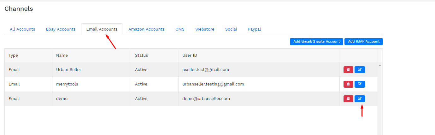Viewport: 435px width, 135px height.
Task: Click the Status column header
Action: (x=141, y=56)
